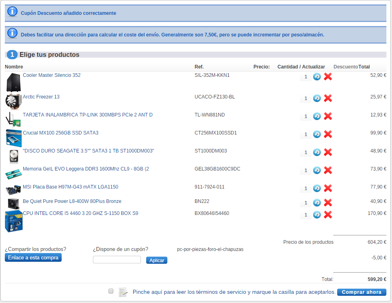The image size is (392, 303).
Task: Open Crucial MX100 256GB SSD link
Action: tap(60, 133)
